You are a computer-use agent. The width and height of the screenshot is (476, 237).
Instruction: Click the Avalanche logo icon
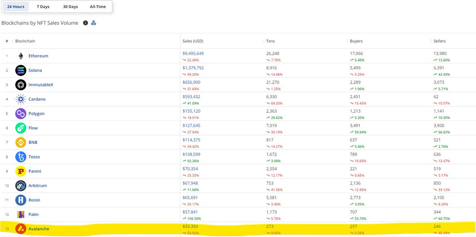point(21,229)
